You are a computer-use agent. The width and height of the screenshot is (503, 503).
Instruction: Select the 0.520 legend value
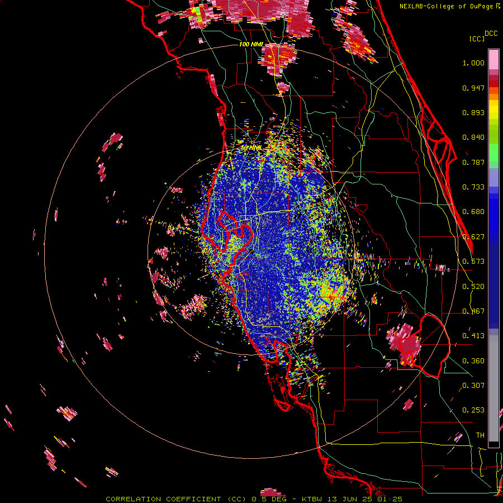pyautogui.click(x=473, y=287)
